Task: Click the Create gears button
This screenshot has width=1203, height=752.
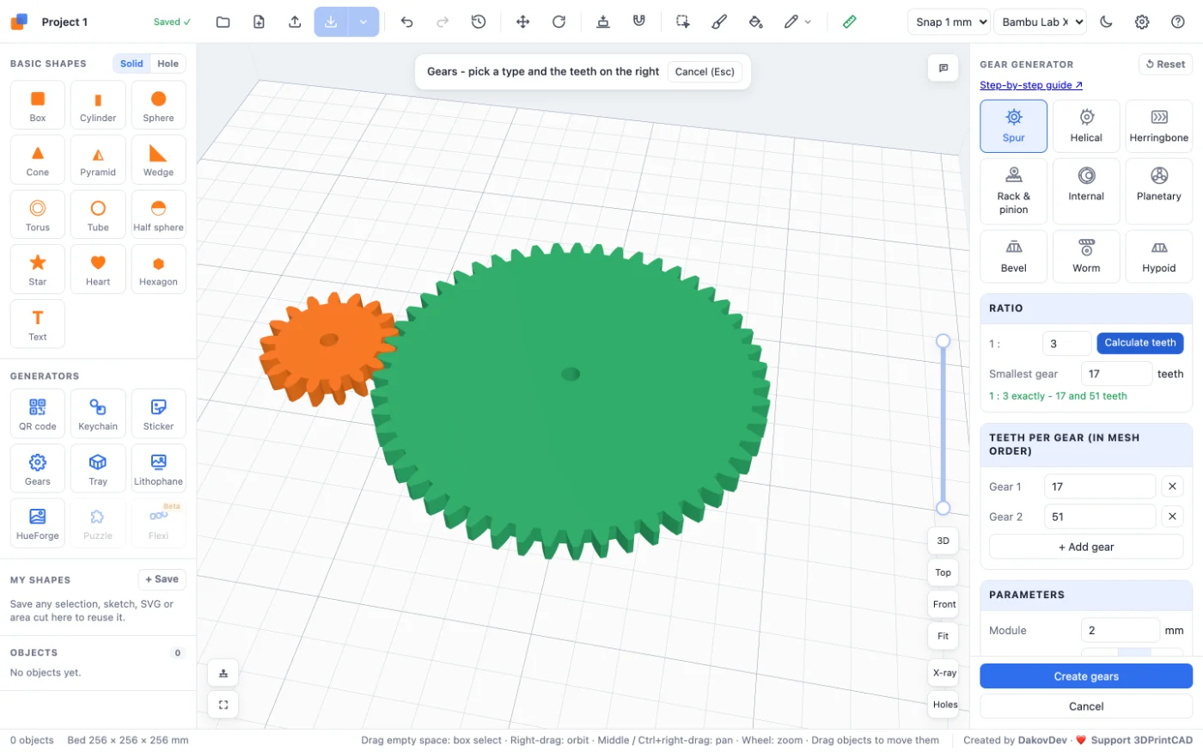Action: [x=1086, y=676]
